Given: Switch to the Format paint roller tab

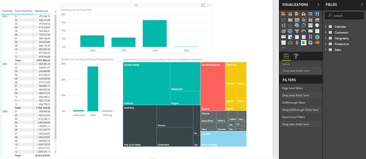Looking at the screenshot, I should click(296, 56).
